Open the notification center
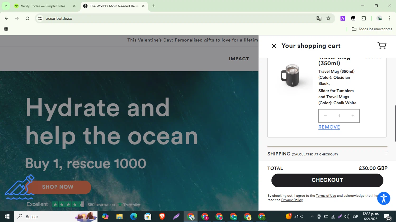 (387, 217)
